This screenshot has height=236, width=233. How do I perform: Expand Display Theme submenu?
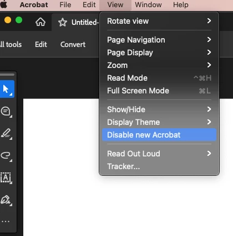point(159,122)
